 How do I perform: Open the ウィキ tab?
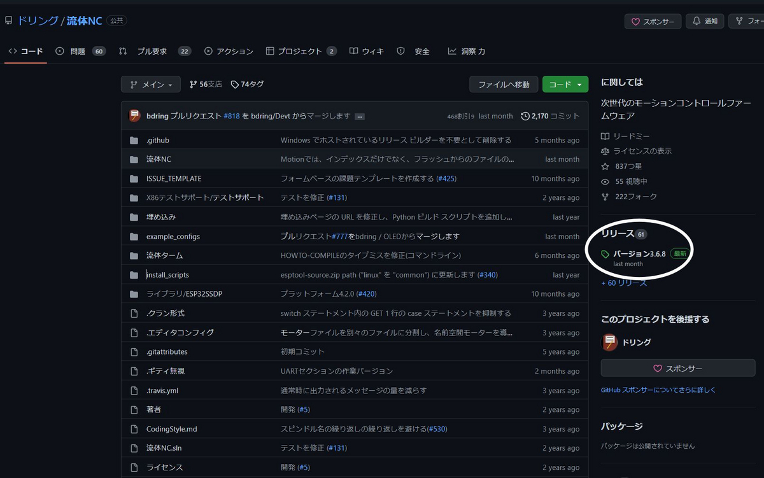(x=367, y=51)
